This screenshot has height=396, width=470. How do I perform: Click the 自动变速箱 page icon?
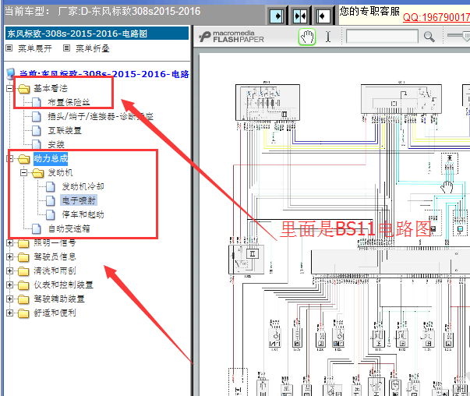pyautogui.click(x=37, y=228)
